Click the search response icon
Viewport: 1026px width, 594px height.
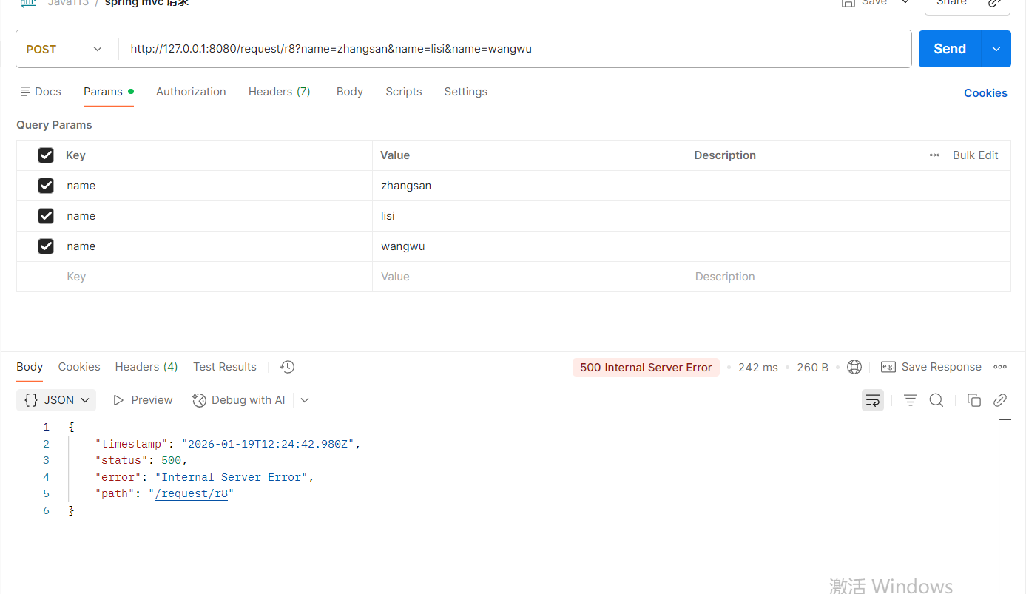[936, 400]
